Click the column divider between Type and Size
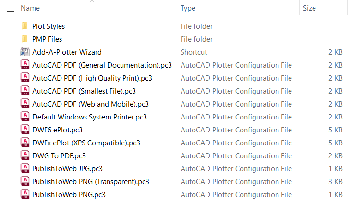The width and height of the screenshot is (351, 214). click(x=299, y=8)
